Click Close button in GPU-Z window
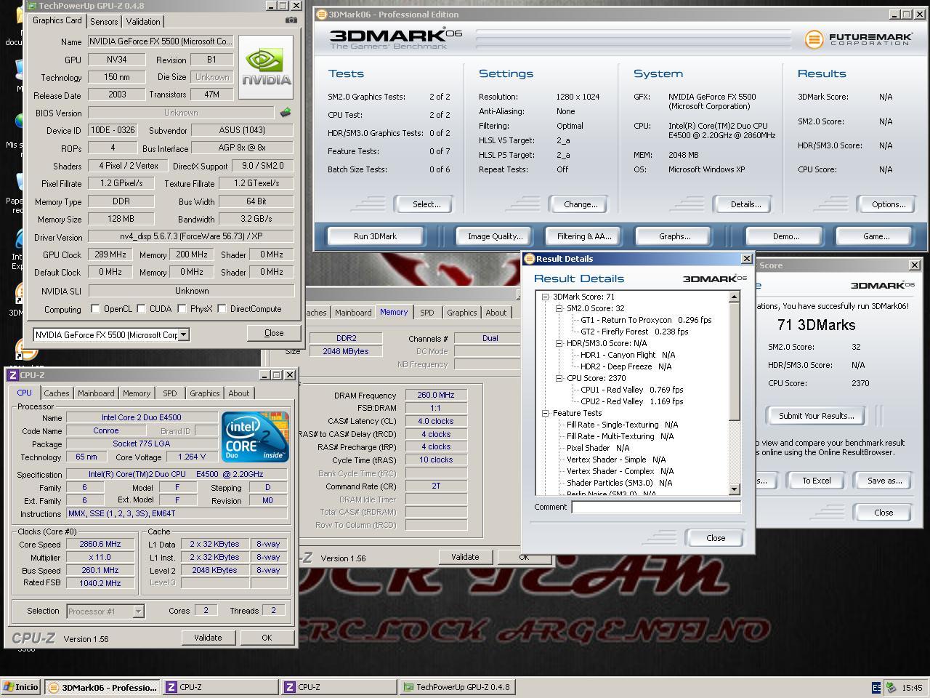Image resolution: width=930 pixels, height=698 pixels. pyautogui.click(x=274, y=333)
